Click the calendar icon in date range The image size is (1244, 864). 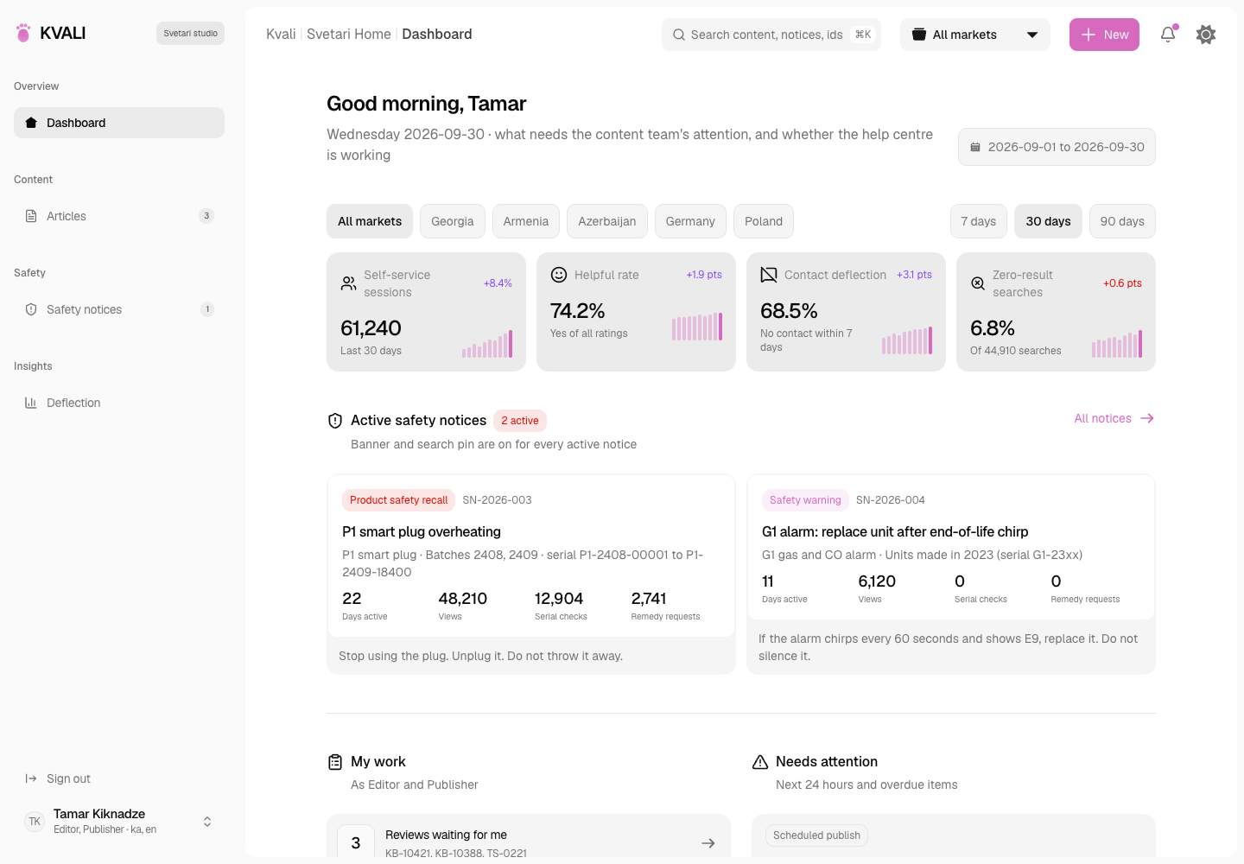pyautogui.click(x=975, y=147)
